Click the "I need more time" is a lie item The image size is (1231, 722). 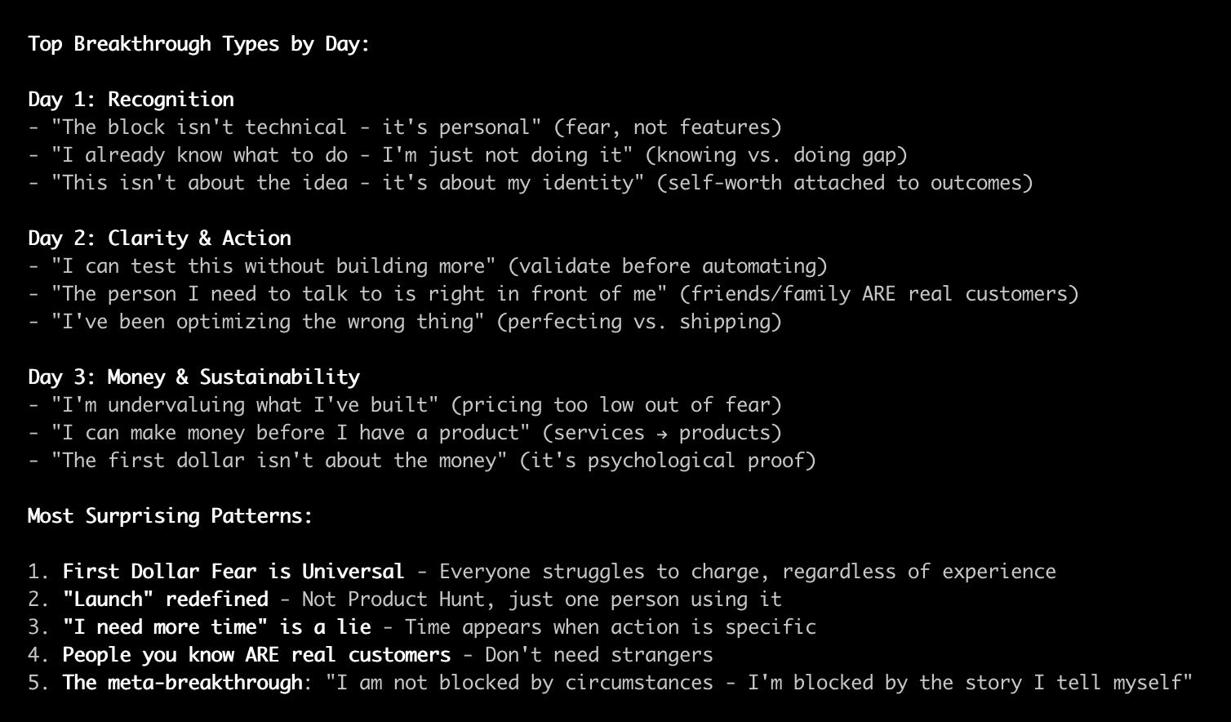pyautogui.click(x=217, y=627)
